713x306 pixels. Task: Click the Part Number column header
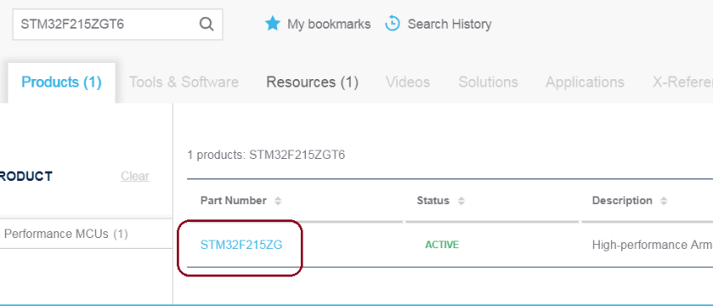(x=233, y=201)
